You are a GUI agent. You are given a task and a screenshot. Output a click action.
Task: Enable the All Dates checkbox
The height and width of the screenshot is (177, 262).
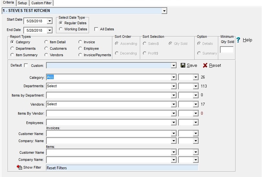tap(96, 29)
